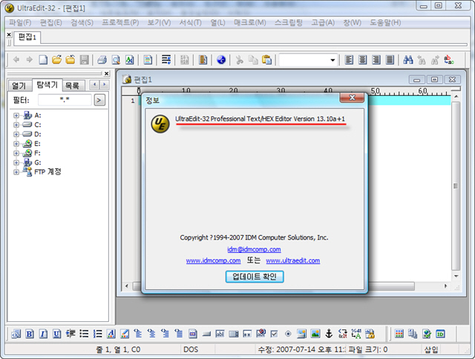Click the Replace (ab/ac) icon
Viewport: 475px width, 359px height.
(x=449, y=59)
